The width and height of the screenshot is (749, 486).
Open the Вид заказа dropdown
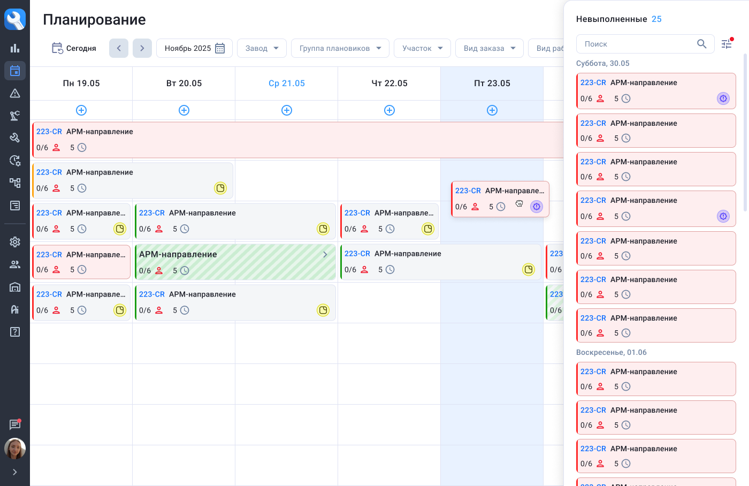(489, 48)
